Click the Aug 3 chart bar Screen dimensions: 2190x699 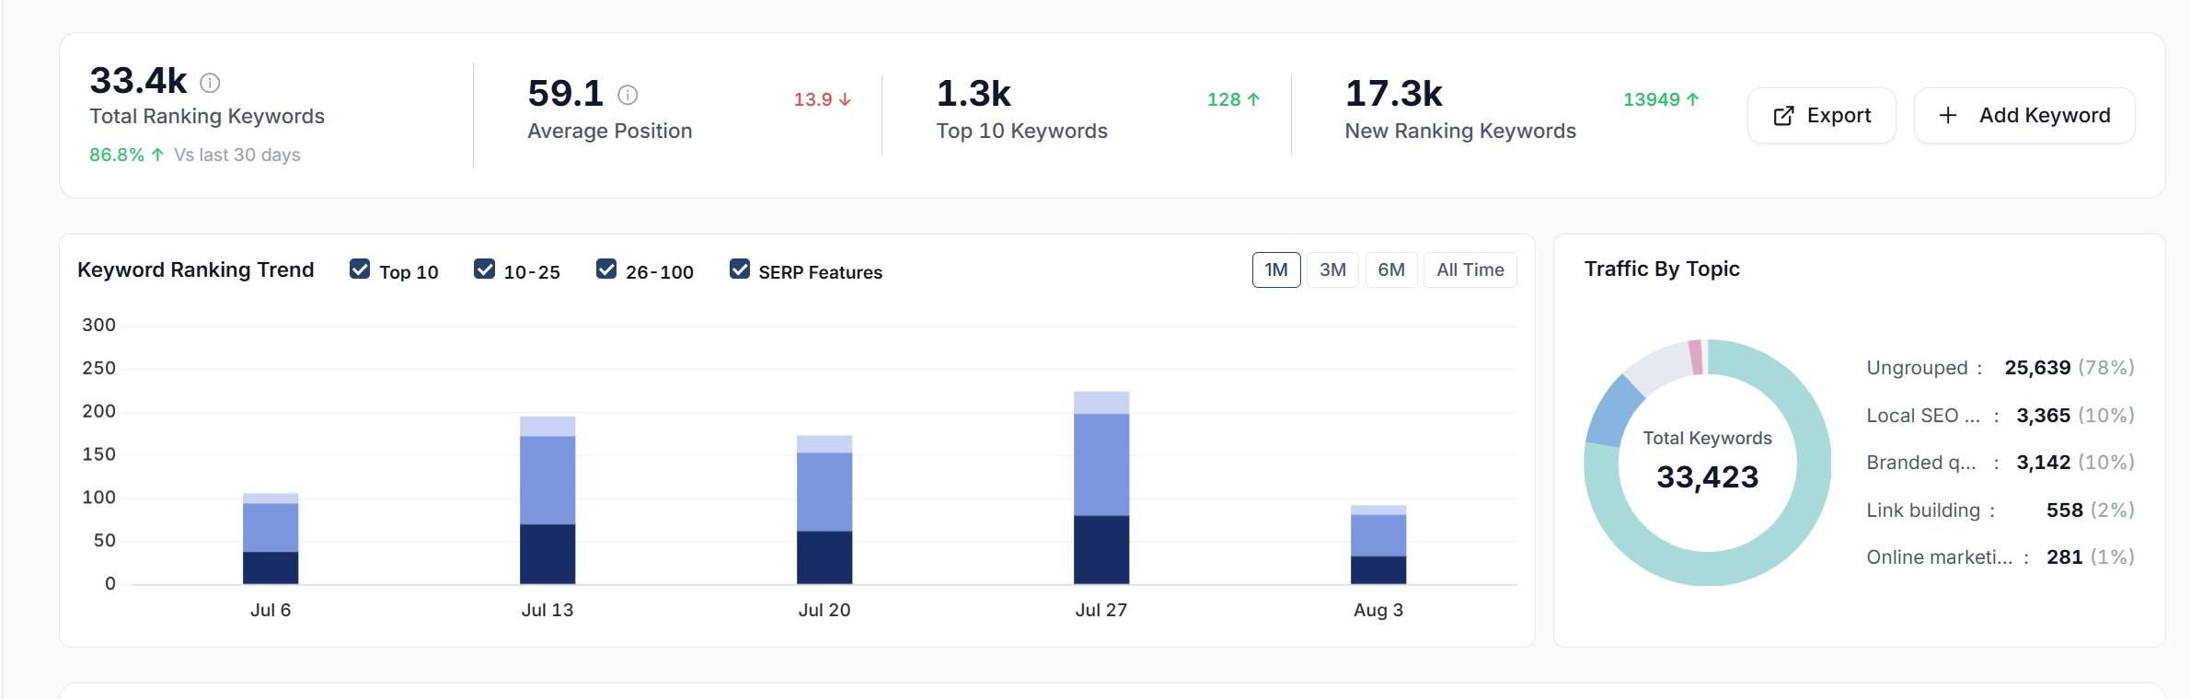1378,544
